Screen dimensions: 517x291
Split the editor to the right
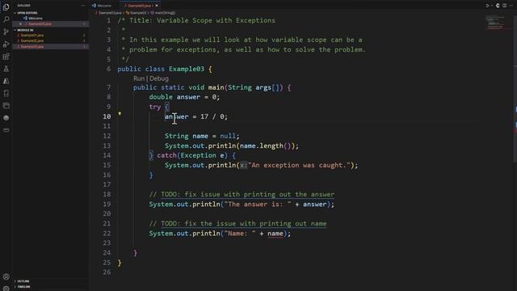coord(504,6)
